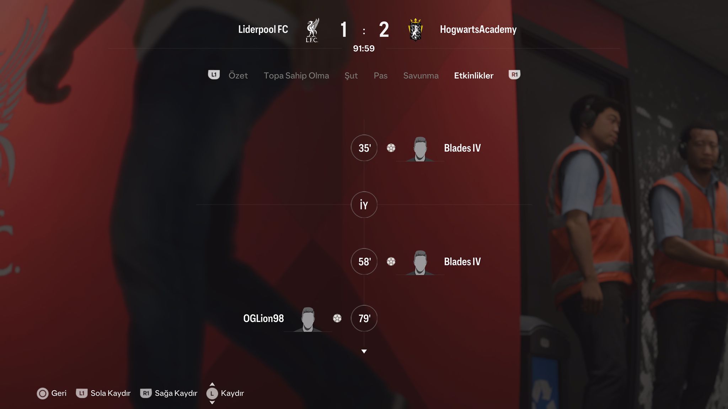
Task: Click the goal ball icon next to OGLion98
Action: (x=337, y=318)
